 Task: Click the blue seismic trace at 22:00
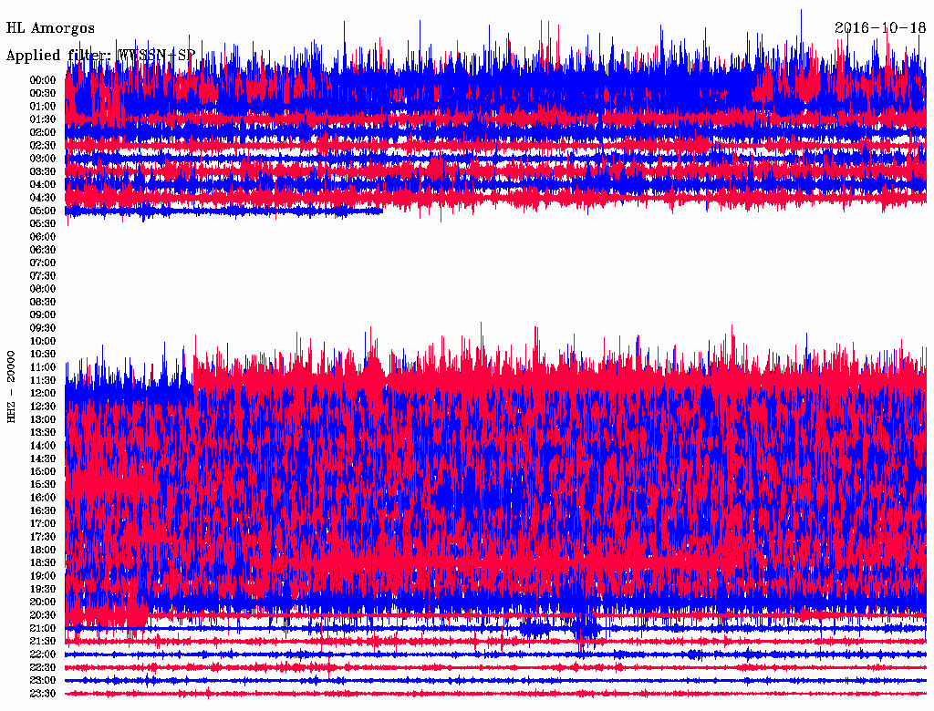point(495,654)
